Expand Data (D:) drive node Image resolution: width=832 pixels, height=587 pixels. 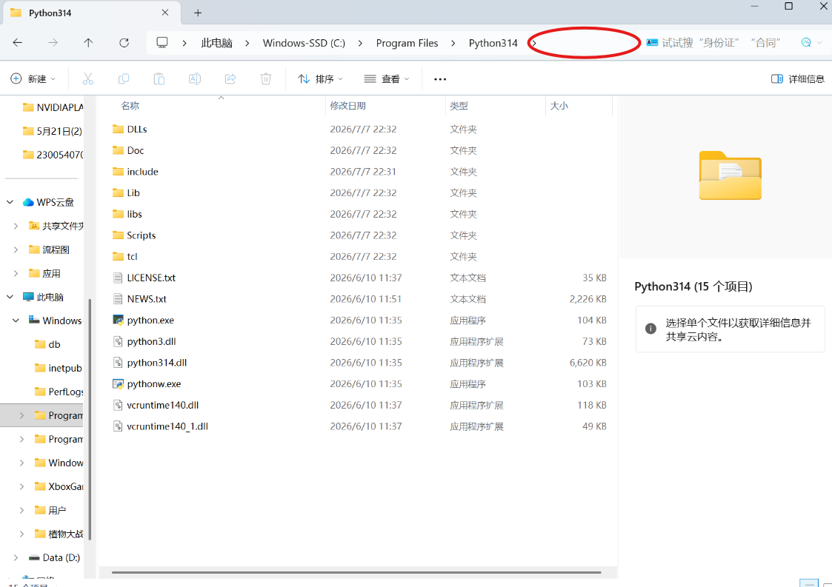pyautogui.click(x=16, y=558)
